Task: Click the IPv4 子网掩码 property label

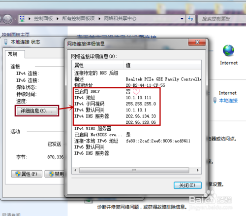Action: (89, 104)
